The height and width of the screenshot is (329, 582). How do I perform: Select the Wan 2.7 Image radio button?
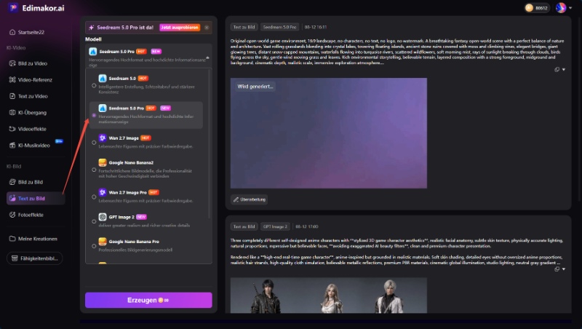click(94, 143)
